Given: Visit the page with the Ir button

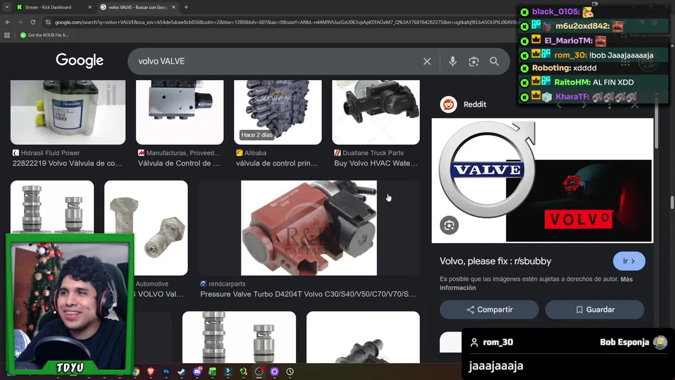Looking at the screenshot, I should pos(629,261).
